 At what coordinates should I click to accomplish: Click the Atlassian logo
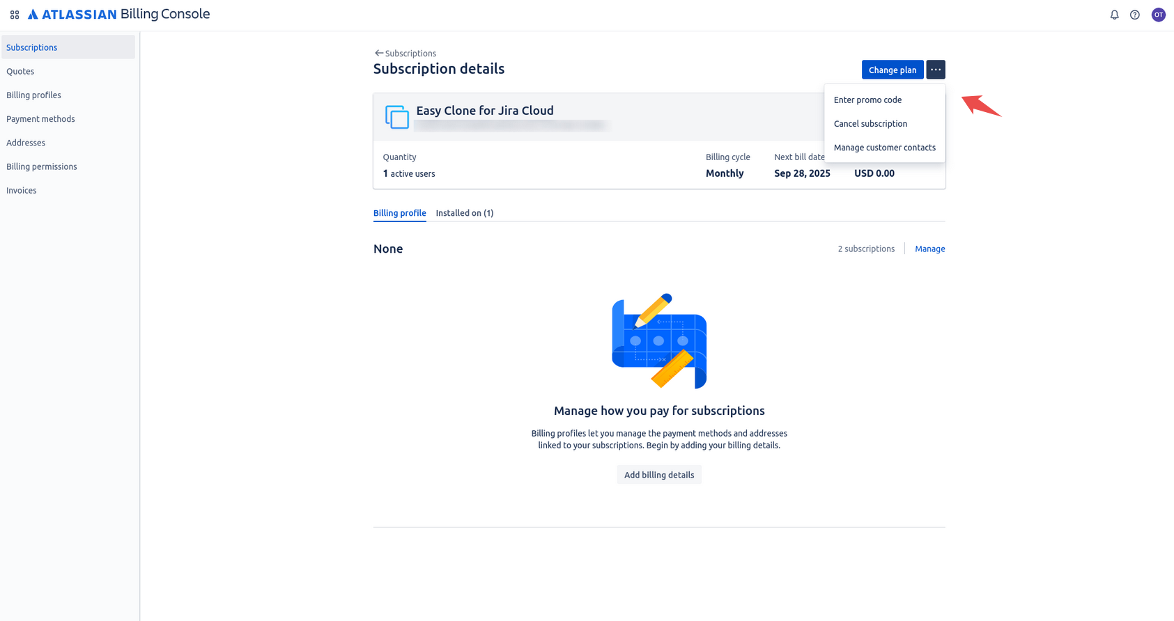coord(72,15)
